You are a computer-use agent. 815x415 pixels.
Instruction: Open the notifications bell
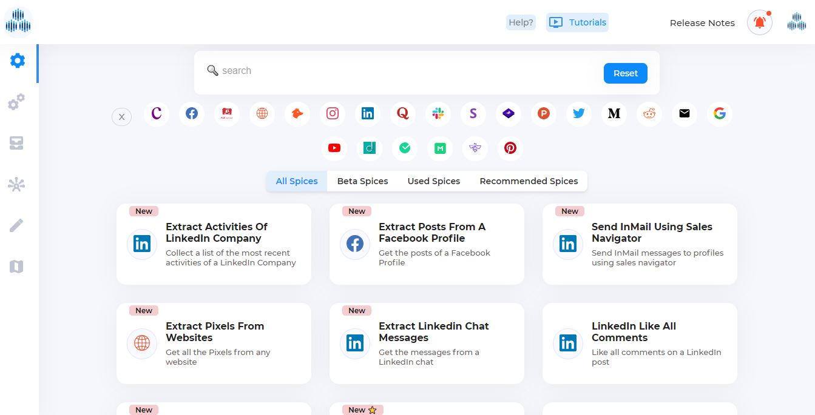(759, 23)
